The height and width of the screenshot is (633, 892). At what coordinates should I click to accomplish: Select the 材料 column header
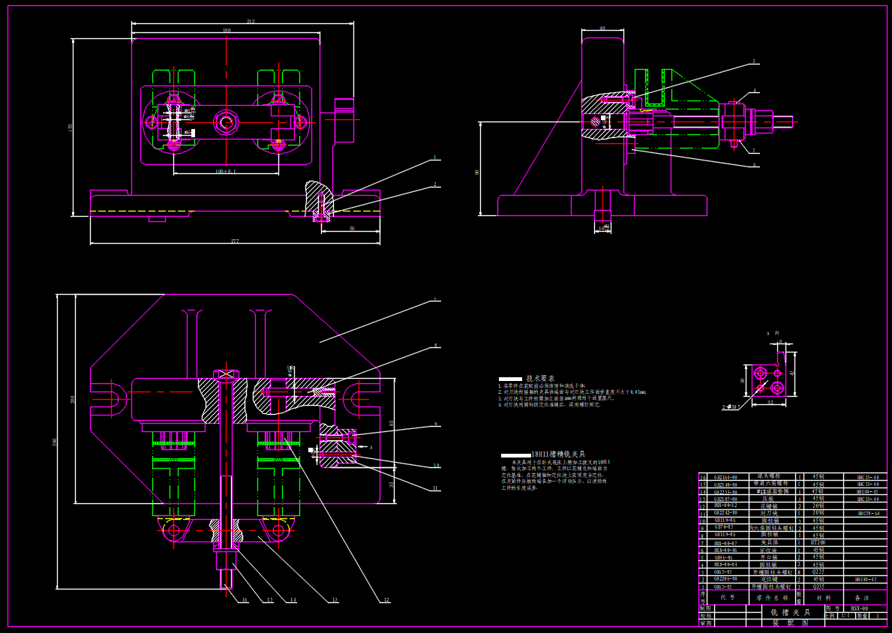click(x=824, y=598)
